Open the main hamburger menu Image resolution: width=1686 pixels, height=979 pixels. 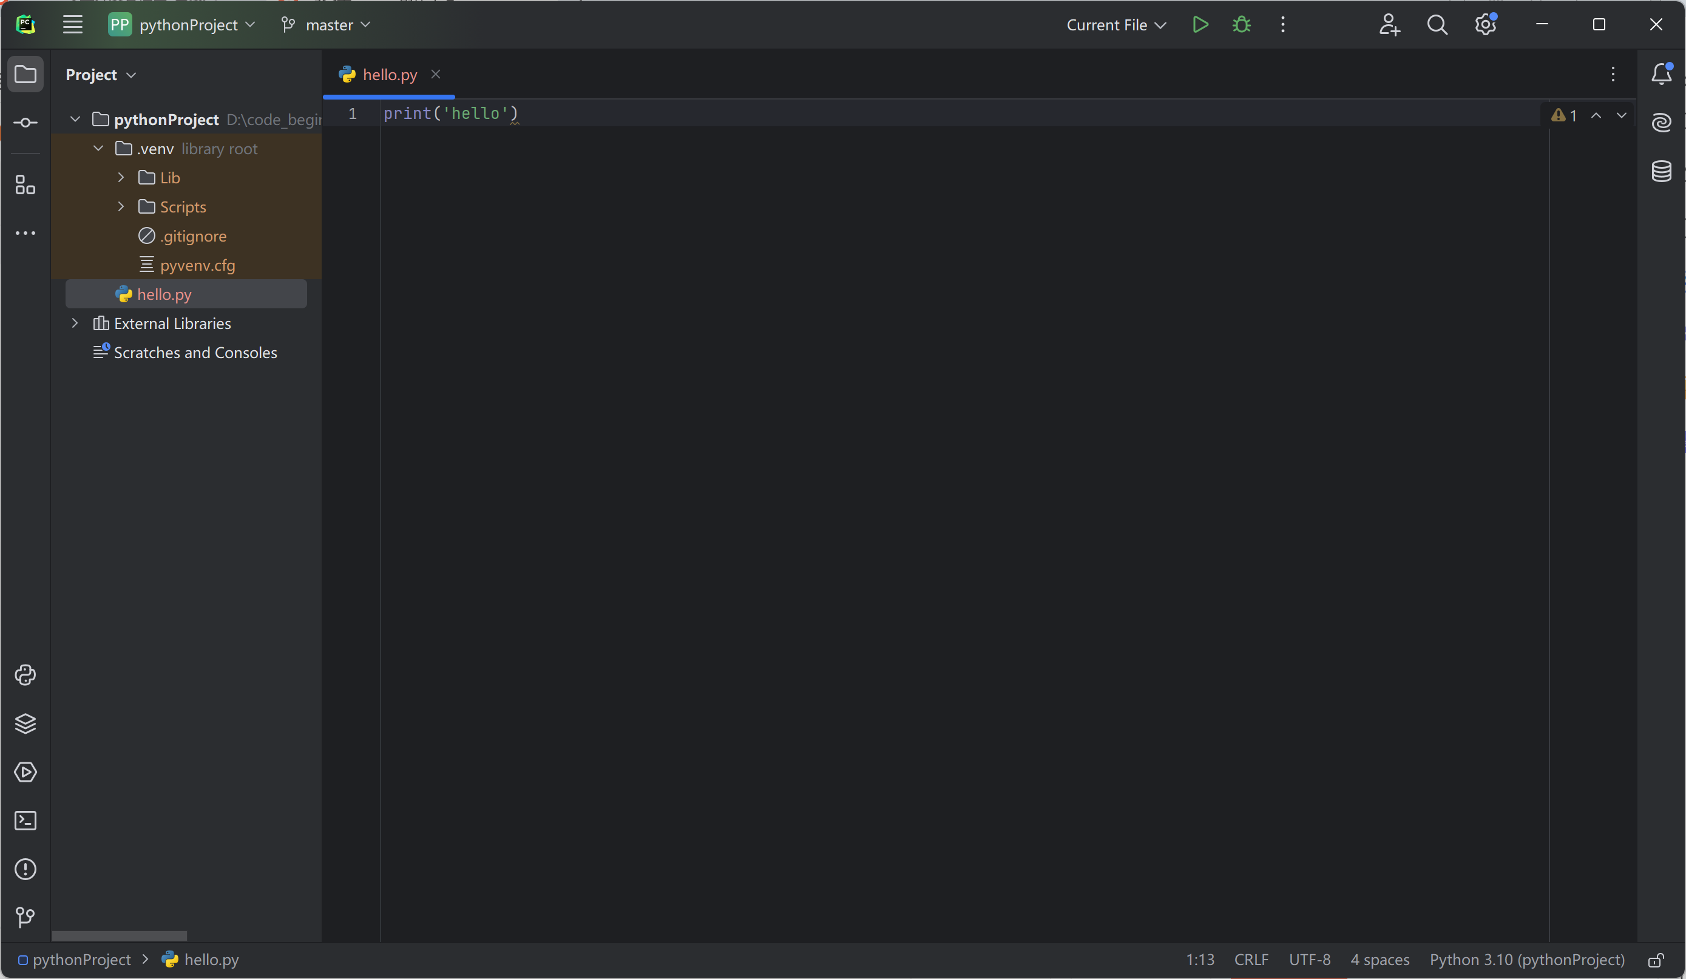(x=72, y=25)
